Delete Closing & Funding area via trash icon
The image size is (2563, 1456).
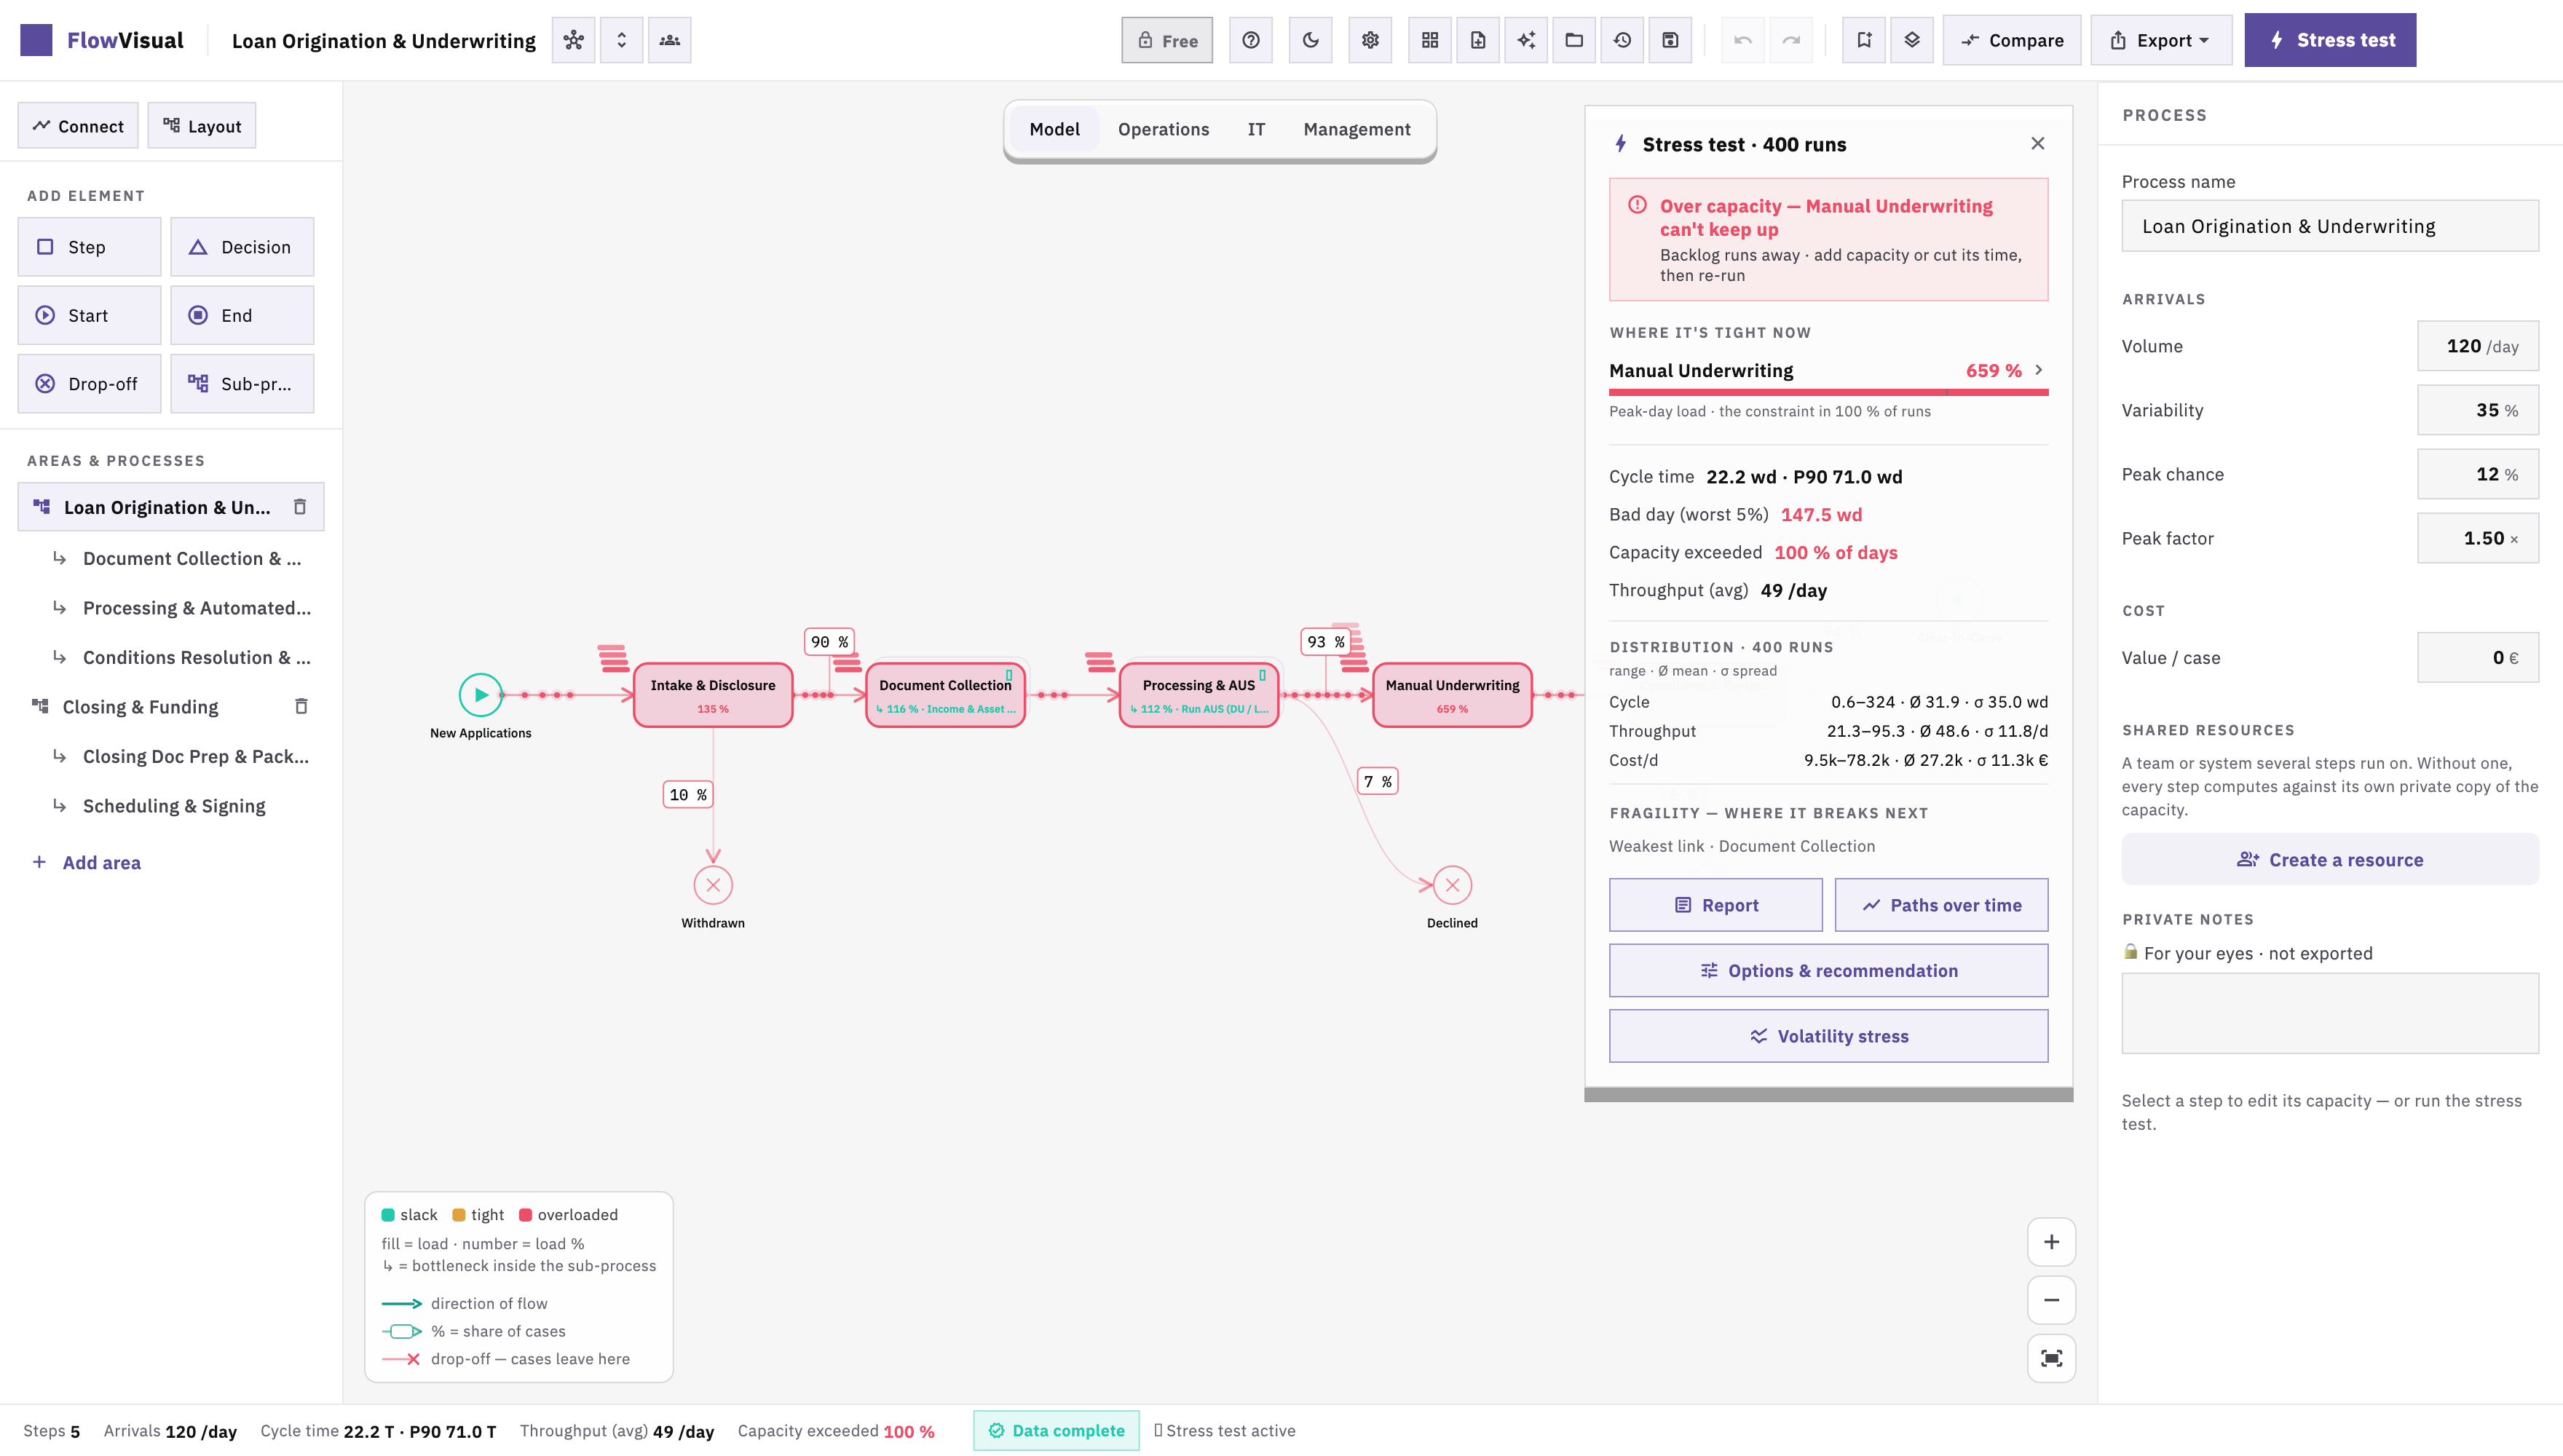301,706
